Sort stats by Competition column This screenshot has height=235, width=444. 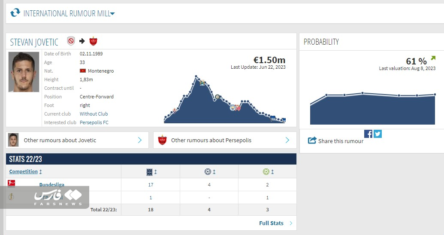[24, 171]
